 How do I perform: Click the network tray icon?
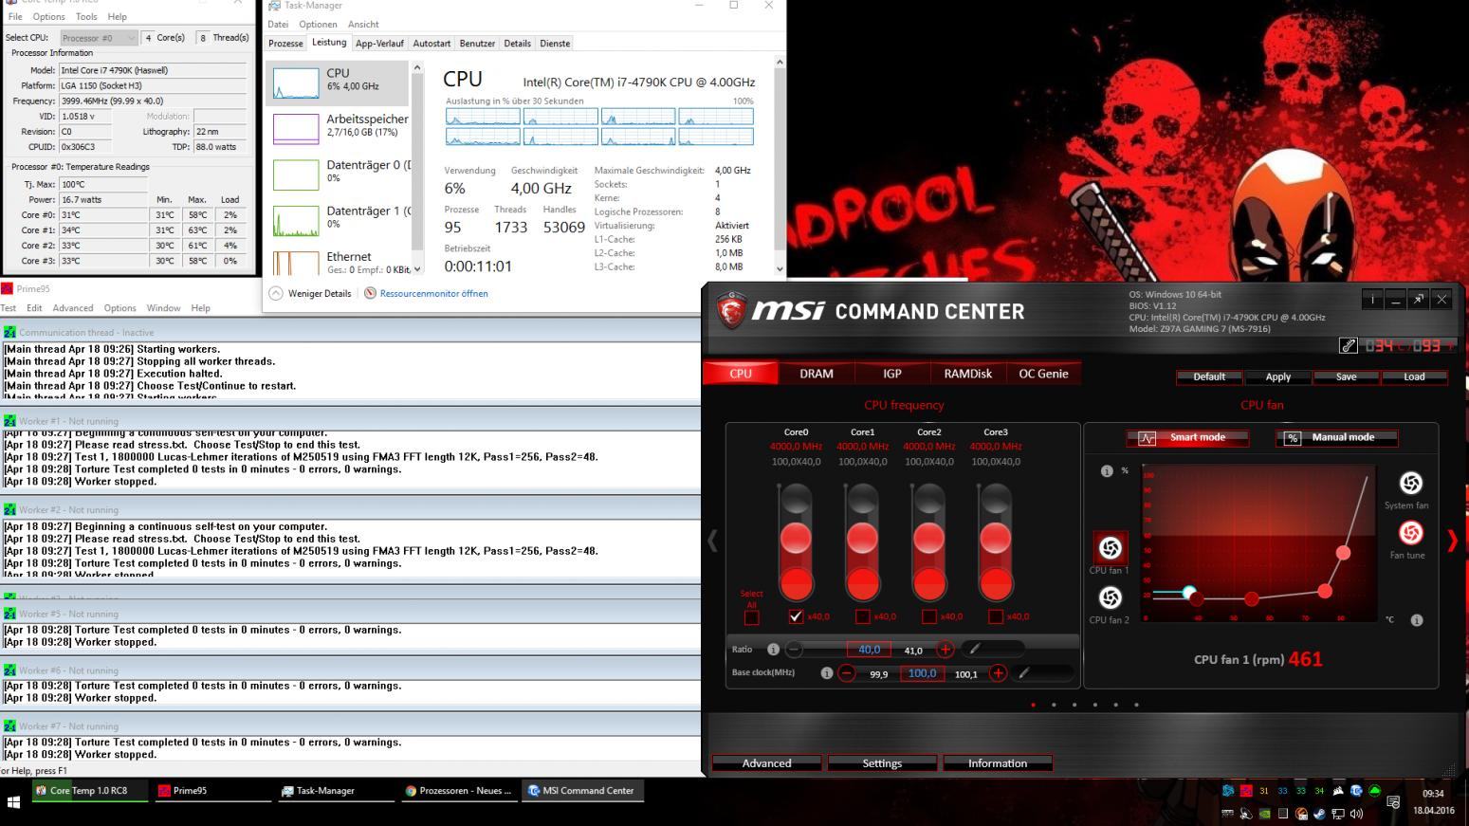pos(1338,814)
